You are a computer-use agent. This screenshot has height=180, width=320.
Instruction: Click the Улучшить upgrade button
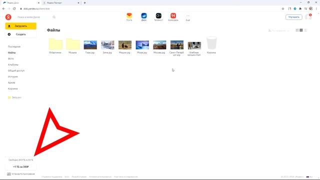click(293, 17)
